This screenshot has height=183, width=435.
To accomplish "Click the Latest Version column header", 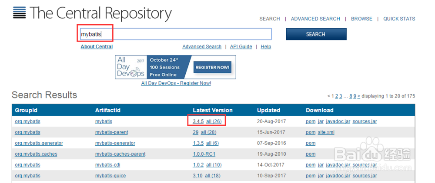I will coord(213,110).
